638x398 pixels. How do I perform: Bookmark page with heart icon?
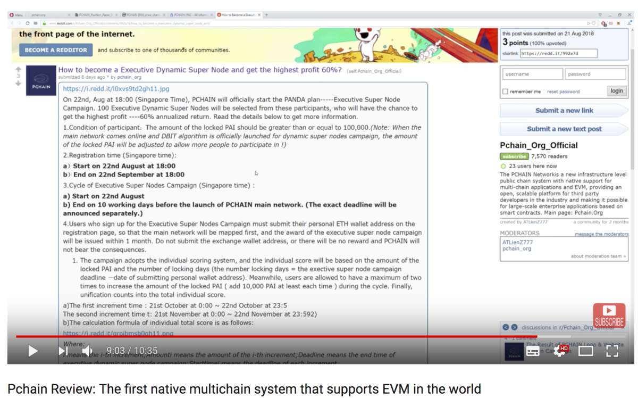[x=594, y=23]
